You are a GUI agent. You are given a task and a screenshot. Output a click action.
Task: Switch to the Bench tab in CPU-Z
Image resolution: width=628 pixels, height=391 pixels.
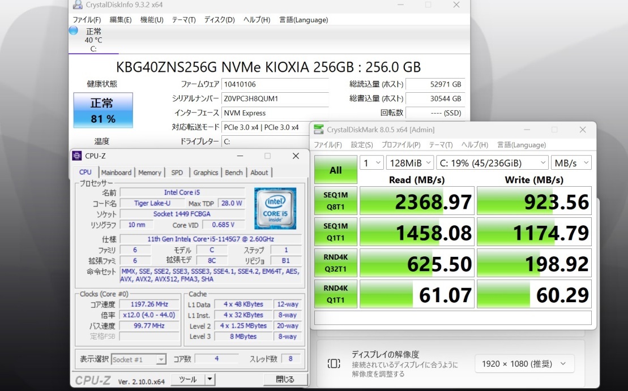coord(234,173)
